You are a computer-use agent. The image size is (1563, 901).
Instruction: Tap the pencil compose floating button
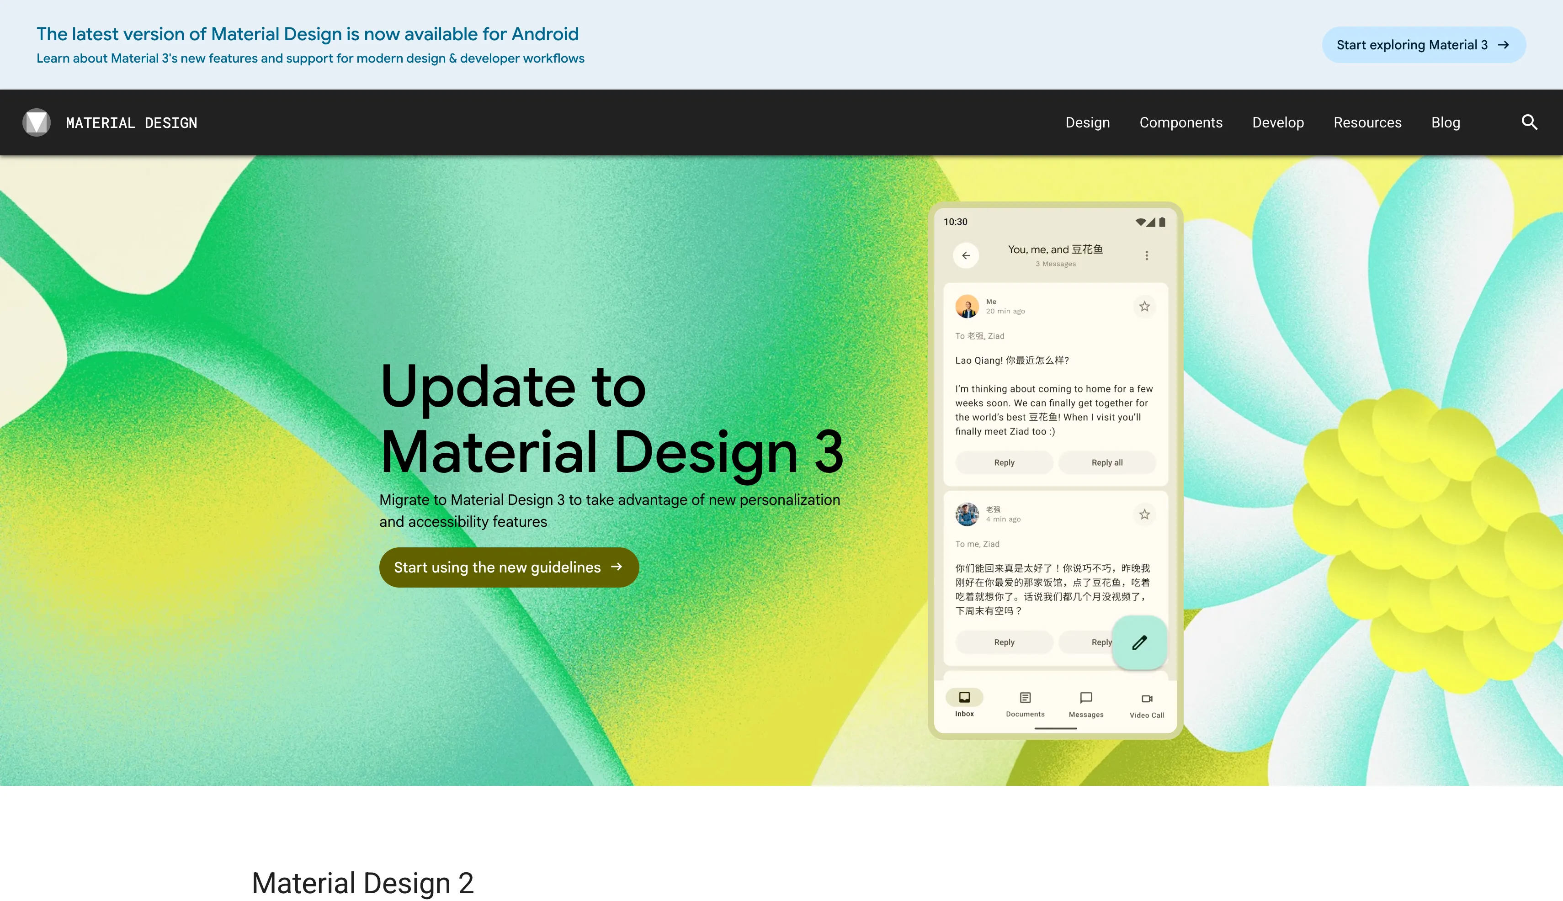[1140, 643]
